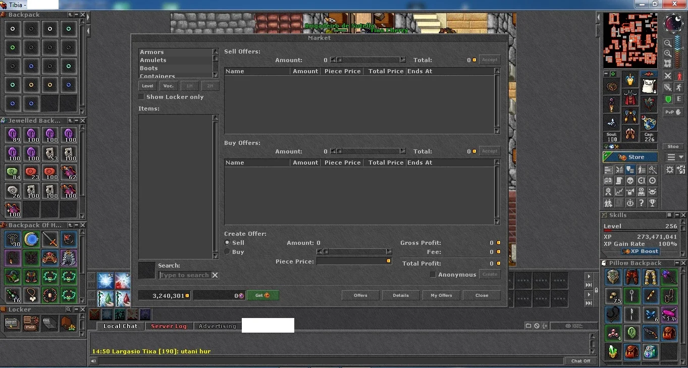688x368 pixels.
Task: Open My Offers in Market
Action: pos(441,295)
